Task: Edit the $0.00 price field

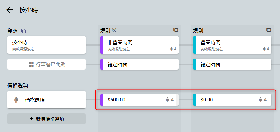Action: (x=225, y=100)
